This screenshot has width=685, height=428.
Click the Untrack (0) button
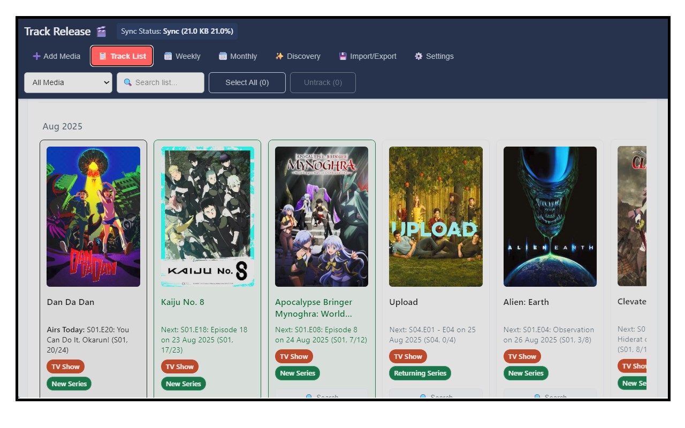click(x=323, y=82)
